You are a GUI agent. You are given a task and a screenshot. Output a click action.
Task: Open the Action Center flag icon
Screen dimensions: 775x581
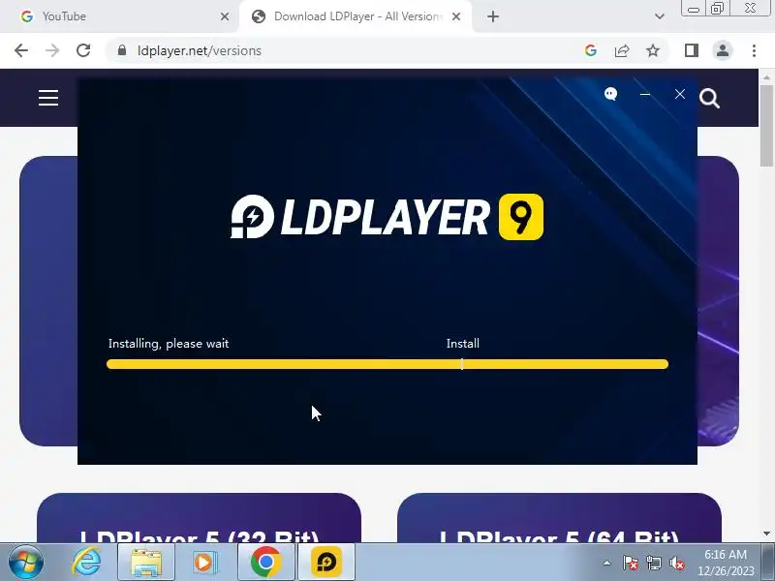[630, 563]
